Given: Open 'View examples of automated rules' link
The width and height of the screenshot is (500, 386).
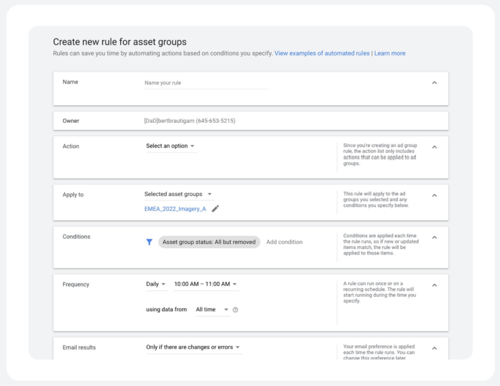Looking at the screenshot, I should point(322,53).
